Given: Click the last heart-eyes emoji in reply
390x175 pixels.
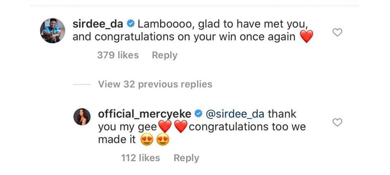Looking at the screenshot, I should [x=163, y=140].
